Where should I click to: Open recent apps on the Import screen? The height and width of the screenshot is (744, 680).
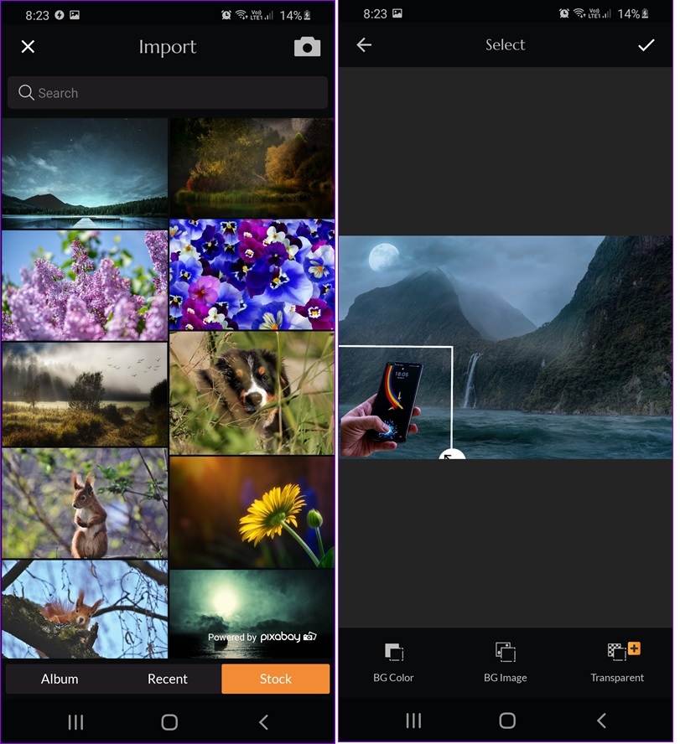[75, 722]
